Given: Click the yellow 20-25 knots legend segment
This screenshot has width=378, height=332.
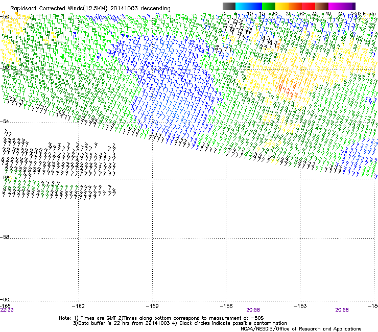Looking at the screenshot, I should 282,6.
